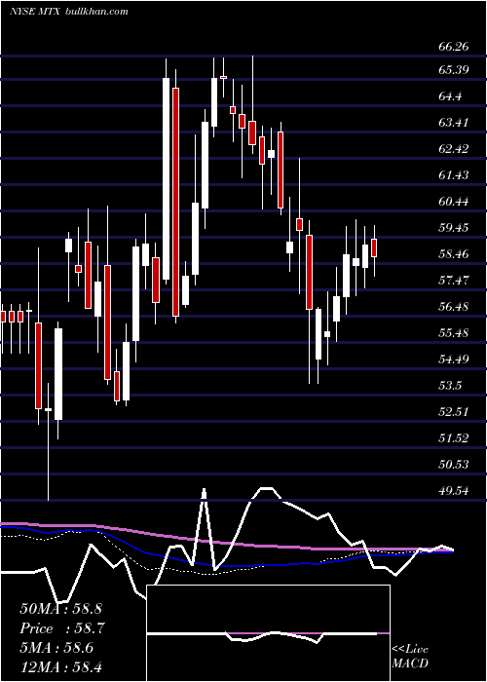Click the 12MA : 58.4 readout
Screen dimensions: 487x682
tap(60, 667)
